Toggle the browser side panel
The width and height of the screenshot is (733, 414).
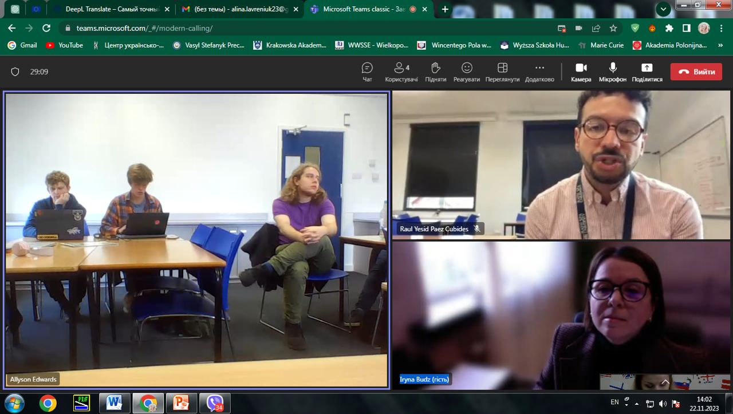tap(686, 28)
